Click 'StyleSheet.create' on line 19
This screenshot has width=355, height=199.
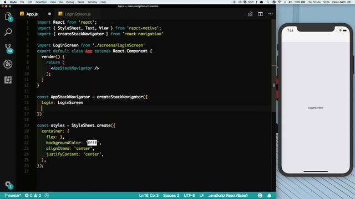[x=91, y=125]
